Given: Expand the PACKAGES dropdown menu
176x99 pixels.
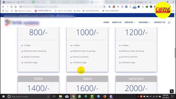Looking at the screenshot, I should pos(144,22).
